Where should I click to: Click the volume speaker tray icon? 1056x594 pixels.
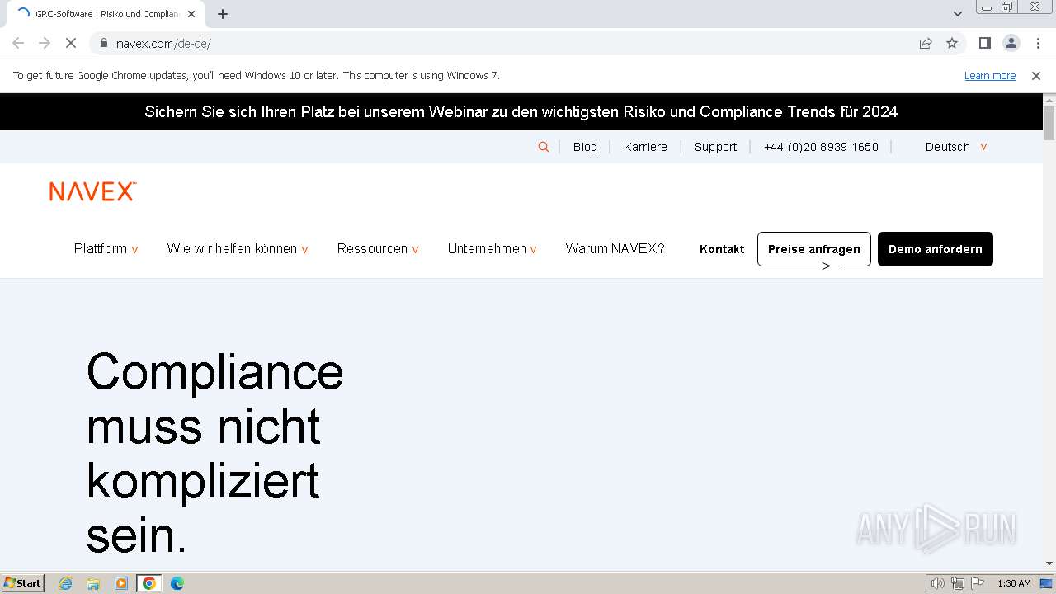click(x=938, y=583)
